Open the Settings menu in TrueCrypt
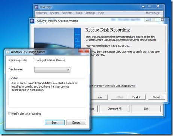The width and height of the screenshot is (173, 136). click(x=90, y=13)
